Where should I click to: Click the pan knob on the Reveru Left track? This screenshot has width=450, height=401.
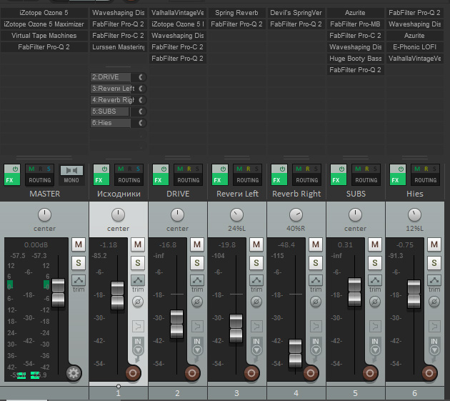(x=236, y=214)
